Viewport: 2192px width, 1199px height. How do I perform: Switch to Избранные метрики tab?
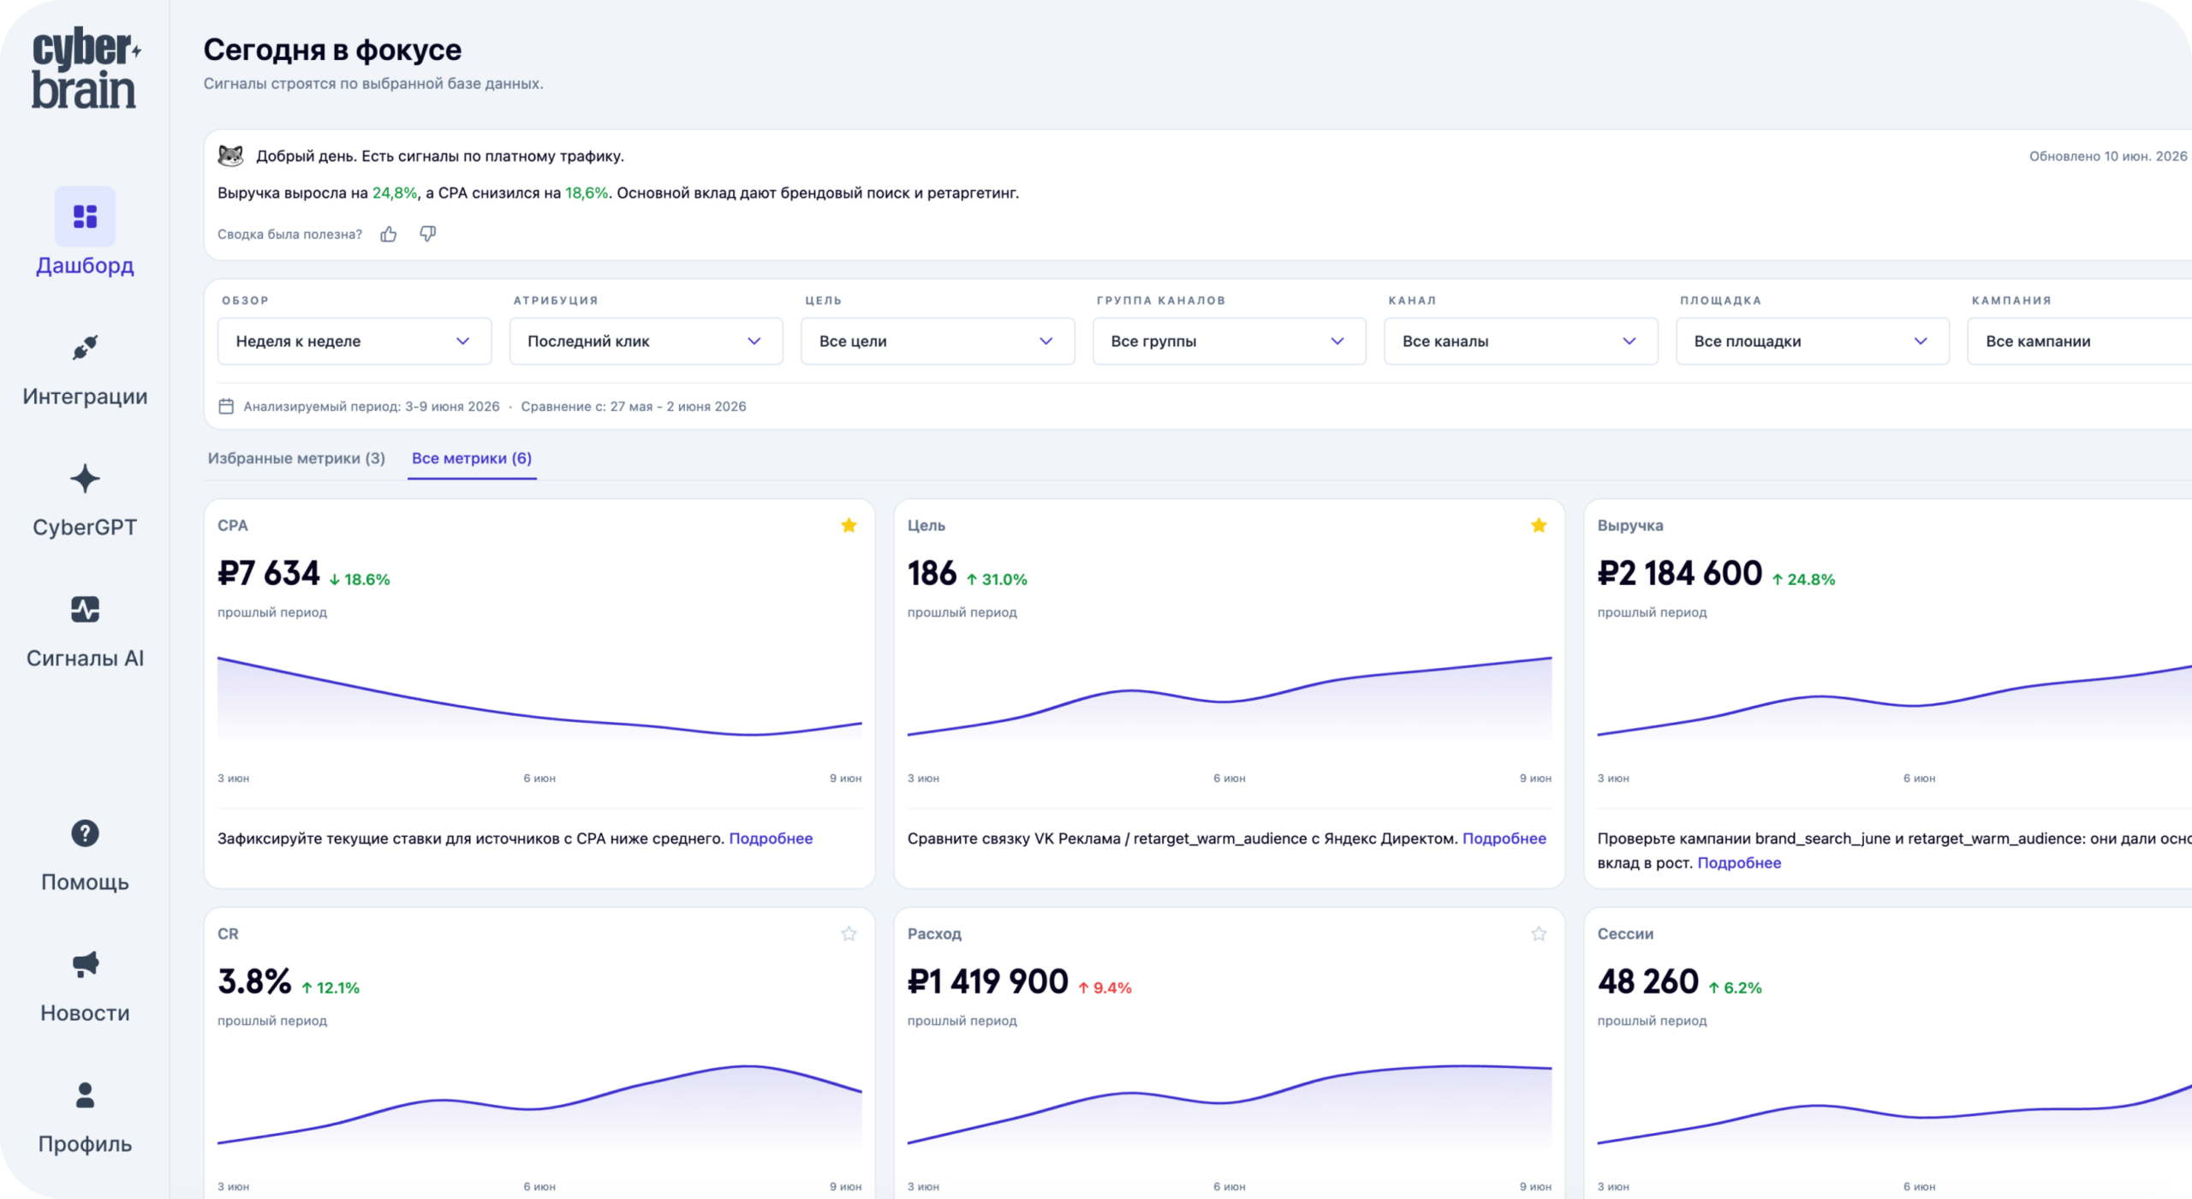pyautogui.click(x=296, y=458)
